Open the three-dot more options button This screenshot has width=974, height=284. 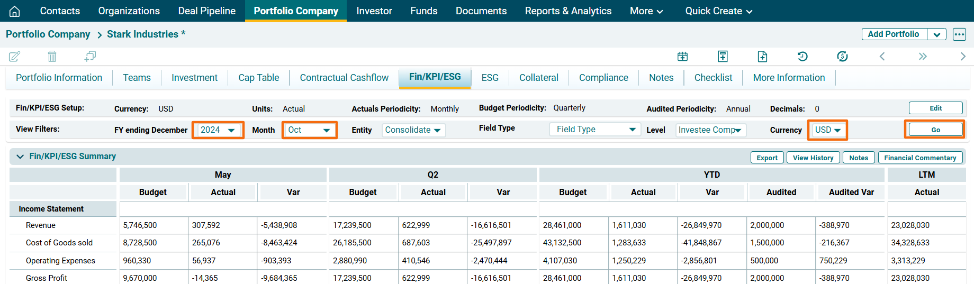click(x=959, y=34)
